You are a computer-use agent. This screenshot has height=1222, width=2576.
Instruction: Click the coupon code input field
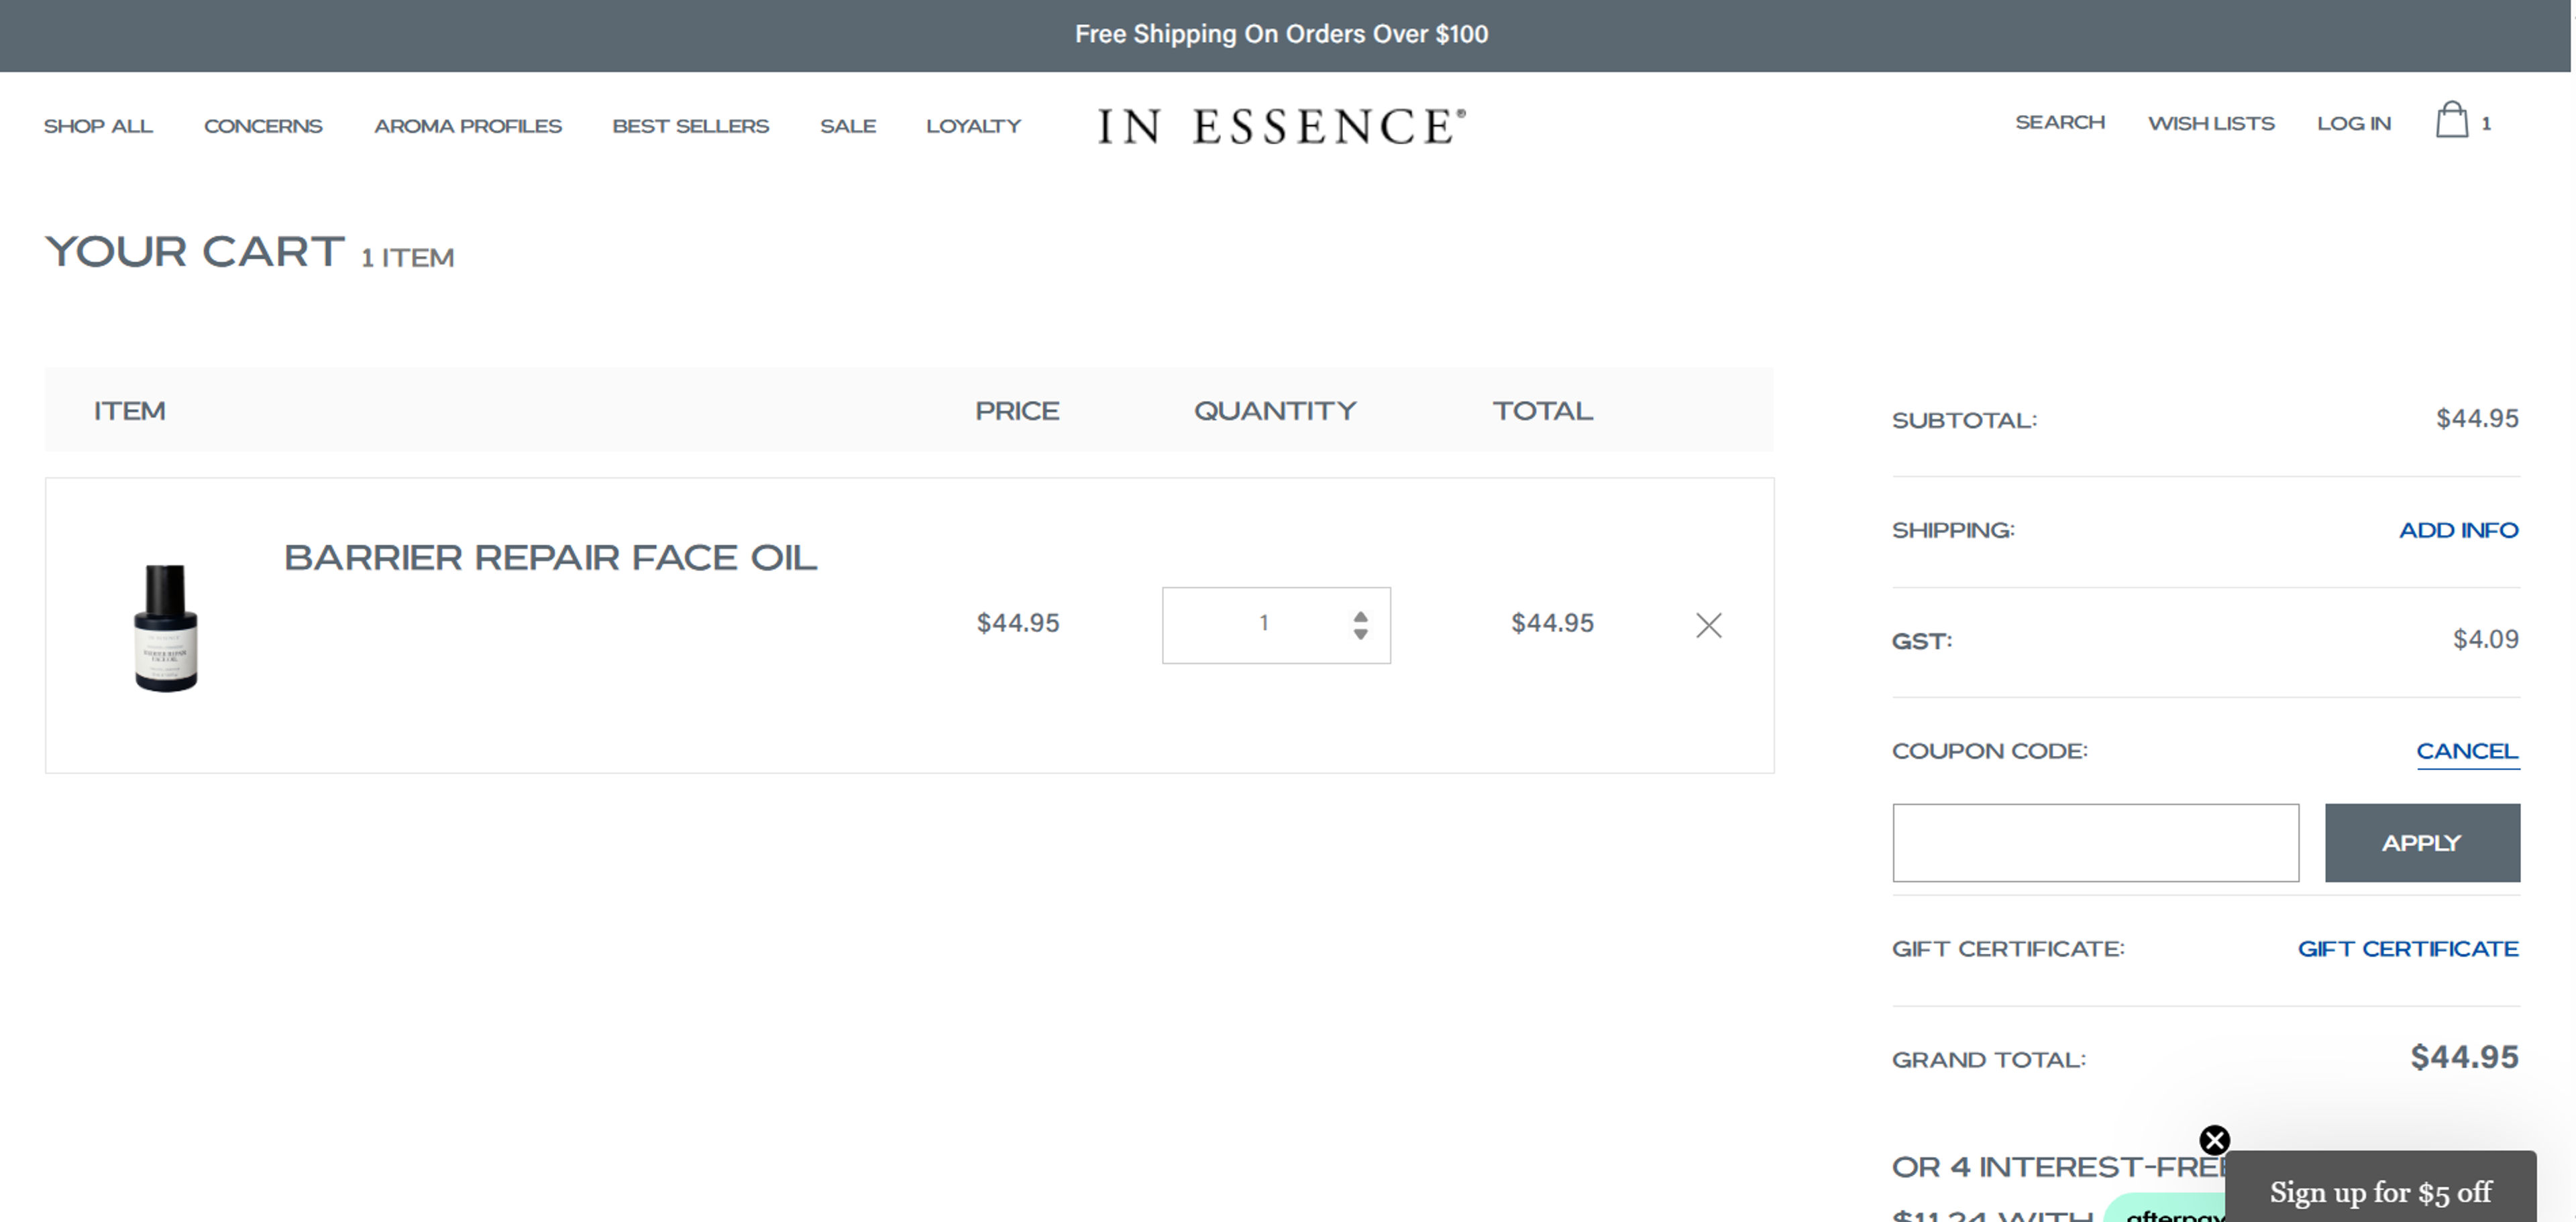[x=2095, y=843]
